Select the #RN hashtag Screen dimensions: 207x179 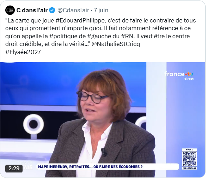pos(128,36)
